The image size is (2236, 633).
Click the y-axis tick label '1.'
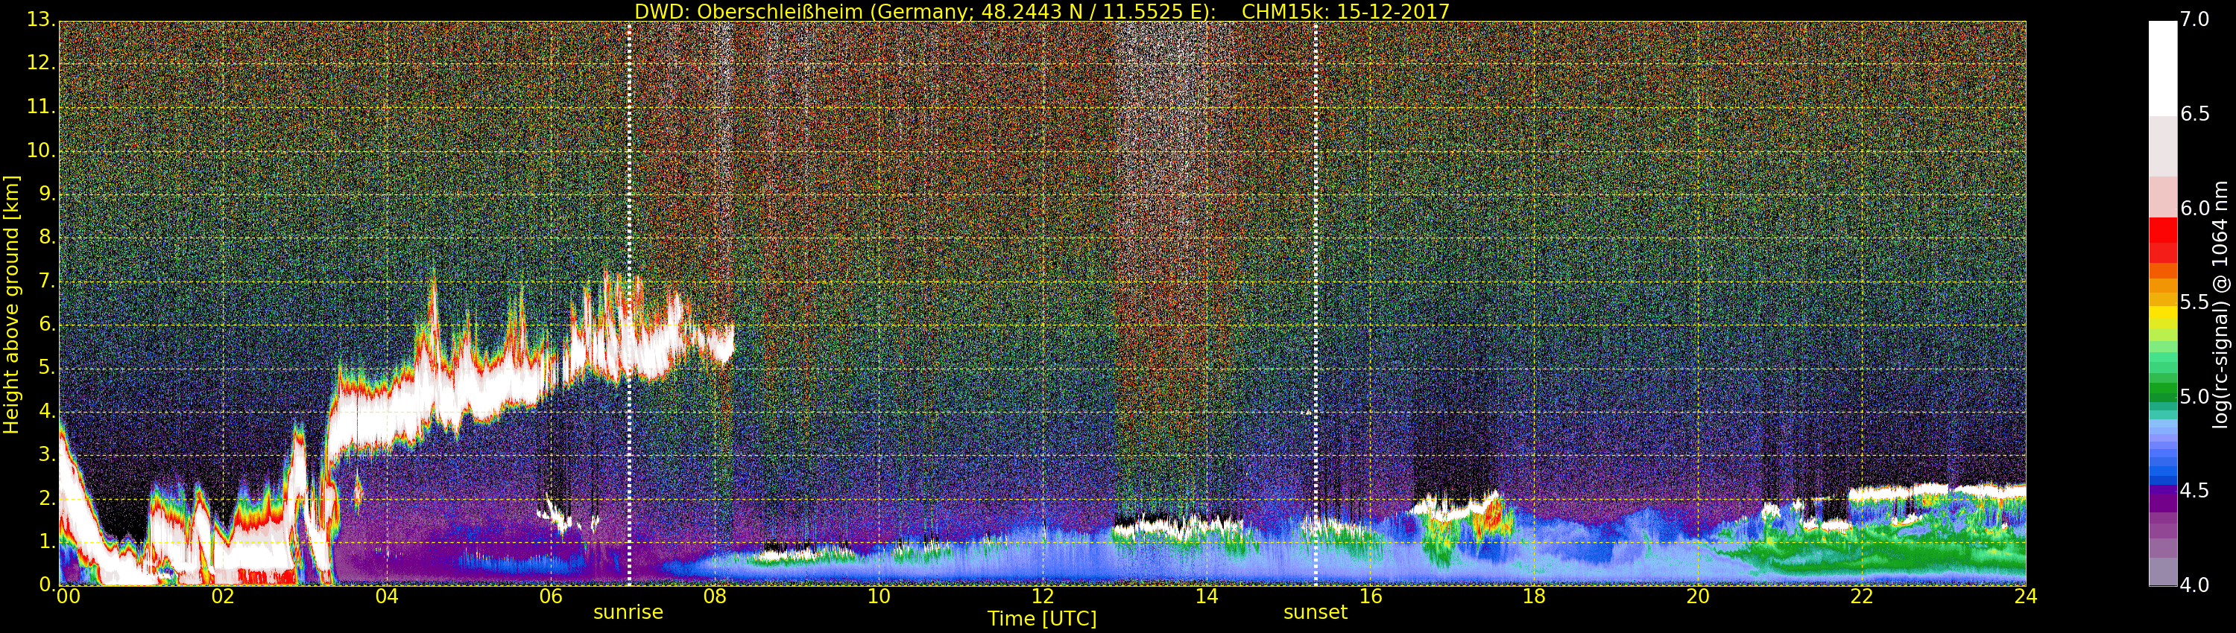coord(47,541)
